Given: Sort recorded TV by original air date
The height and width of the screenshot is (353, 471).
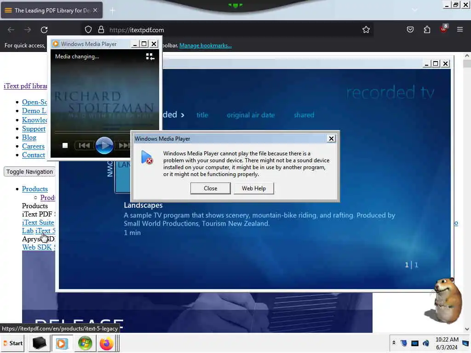Looking at the screenshot, I should pos(251,115).
